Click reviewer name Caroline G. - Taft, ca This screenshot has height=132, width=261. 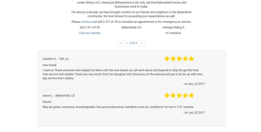click(55, 59)
